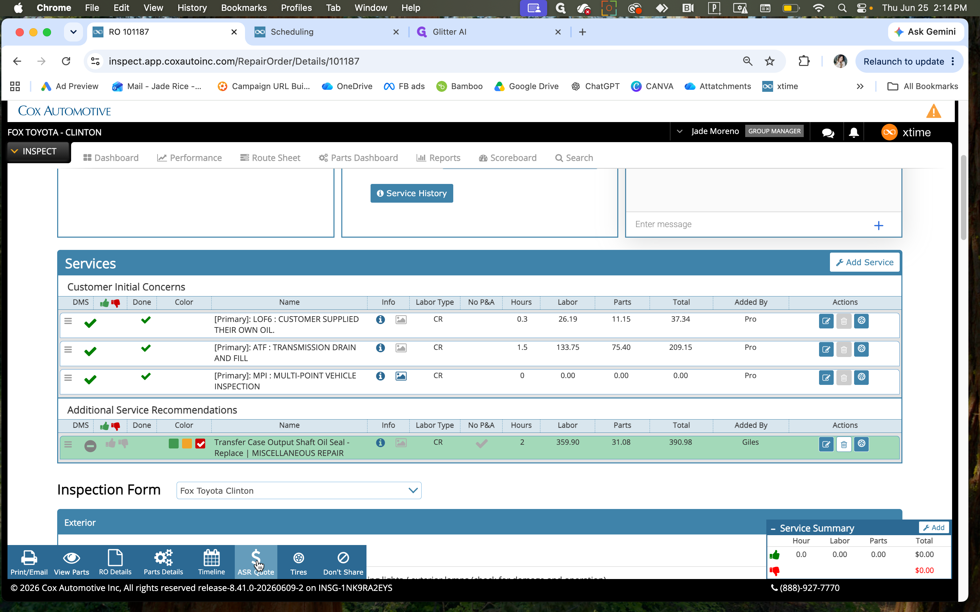Open Route Sheet tab
980x612 pixels.
(270, 158)
